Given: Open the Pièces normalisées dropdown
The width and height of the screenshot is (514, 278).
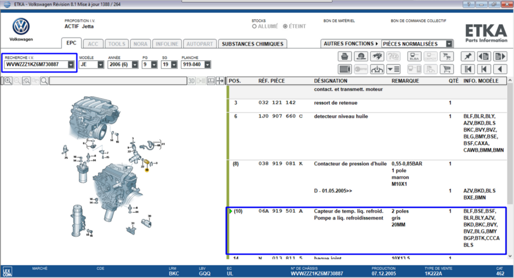Looking at the screenshot, I should 449,43.
